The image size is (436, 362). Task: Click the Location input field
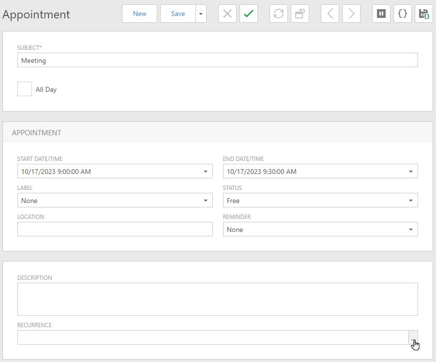(x=115, y=229)
